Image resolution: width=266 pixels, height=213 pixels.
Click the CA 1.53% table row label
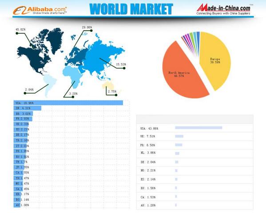point(148,197)
